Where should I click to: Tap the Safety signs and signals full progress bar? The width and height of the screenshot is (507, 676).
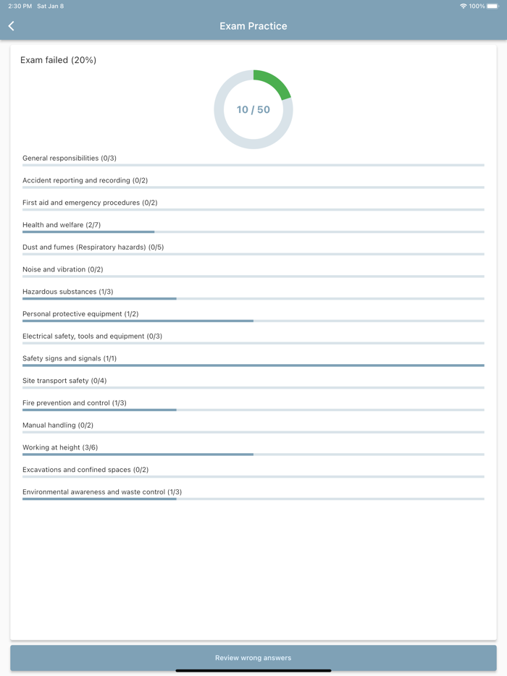pyautogui.click(x=253, y=365)
